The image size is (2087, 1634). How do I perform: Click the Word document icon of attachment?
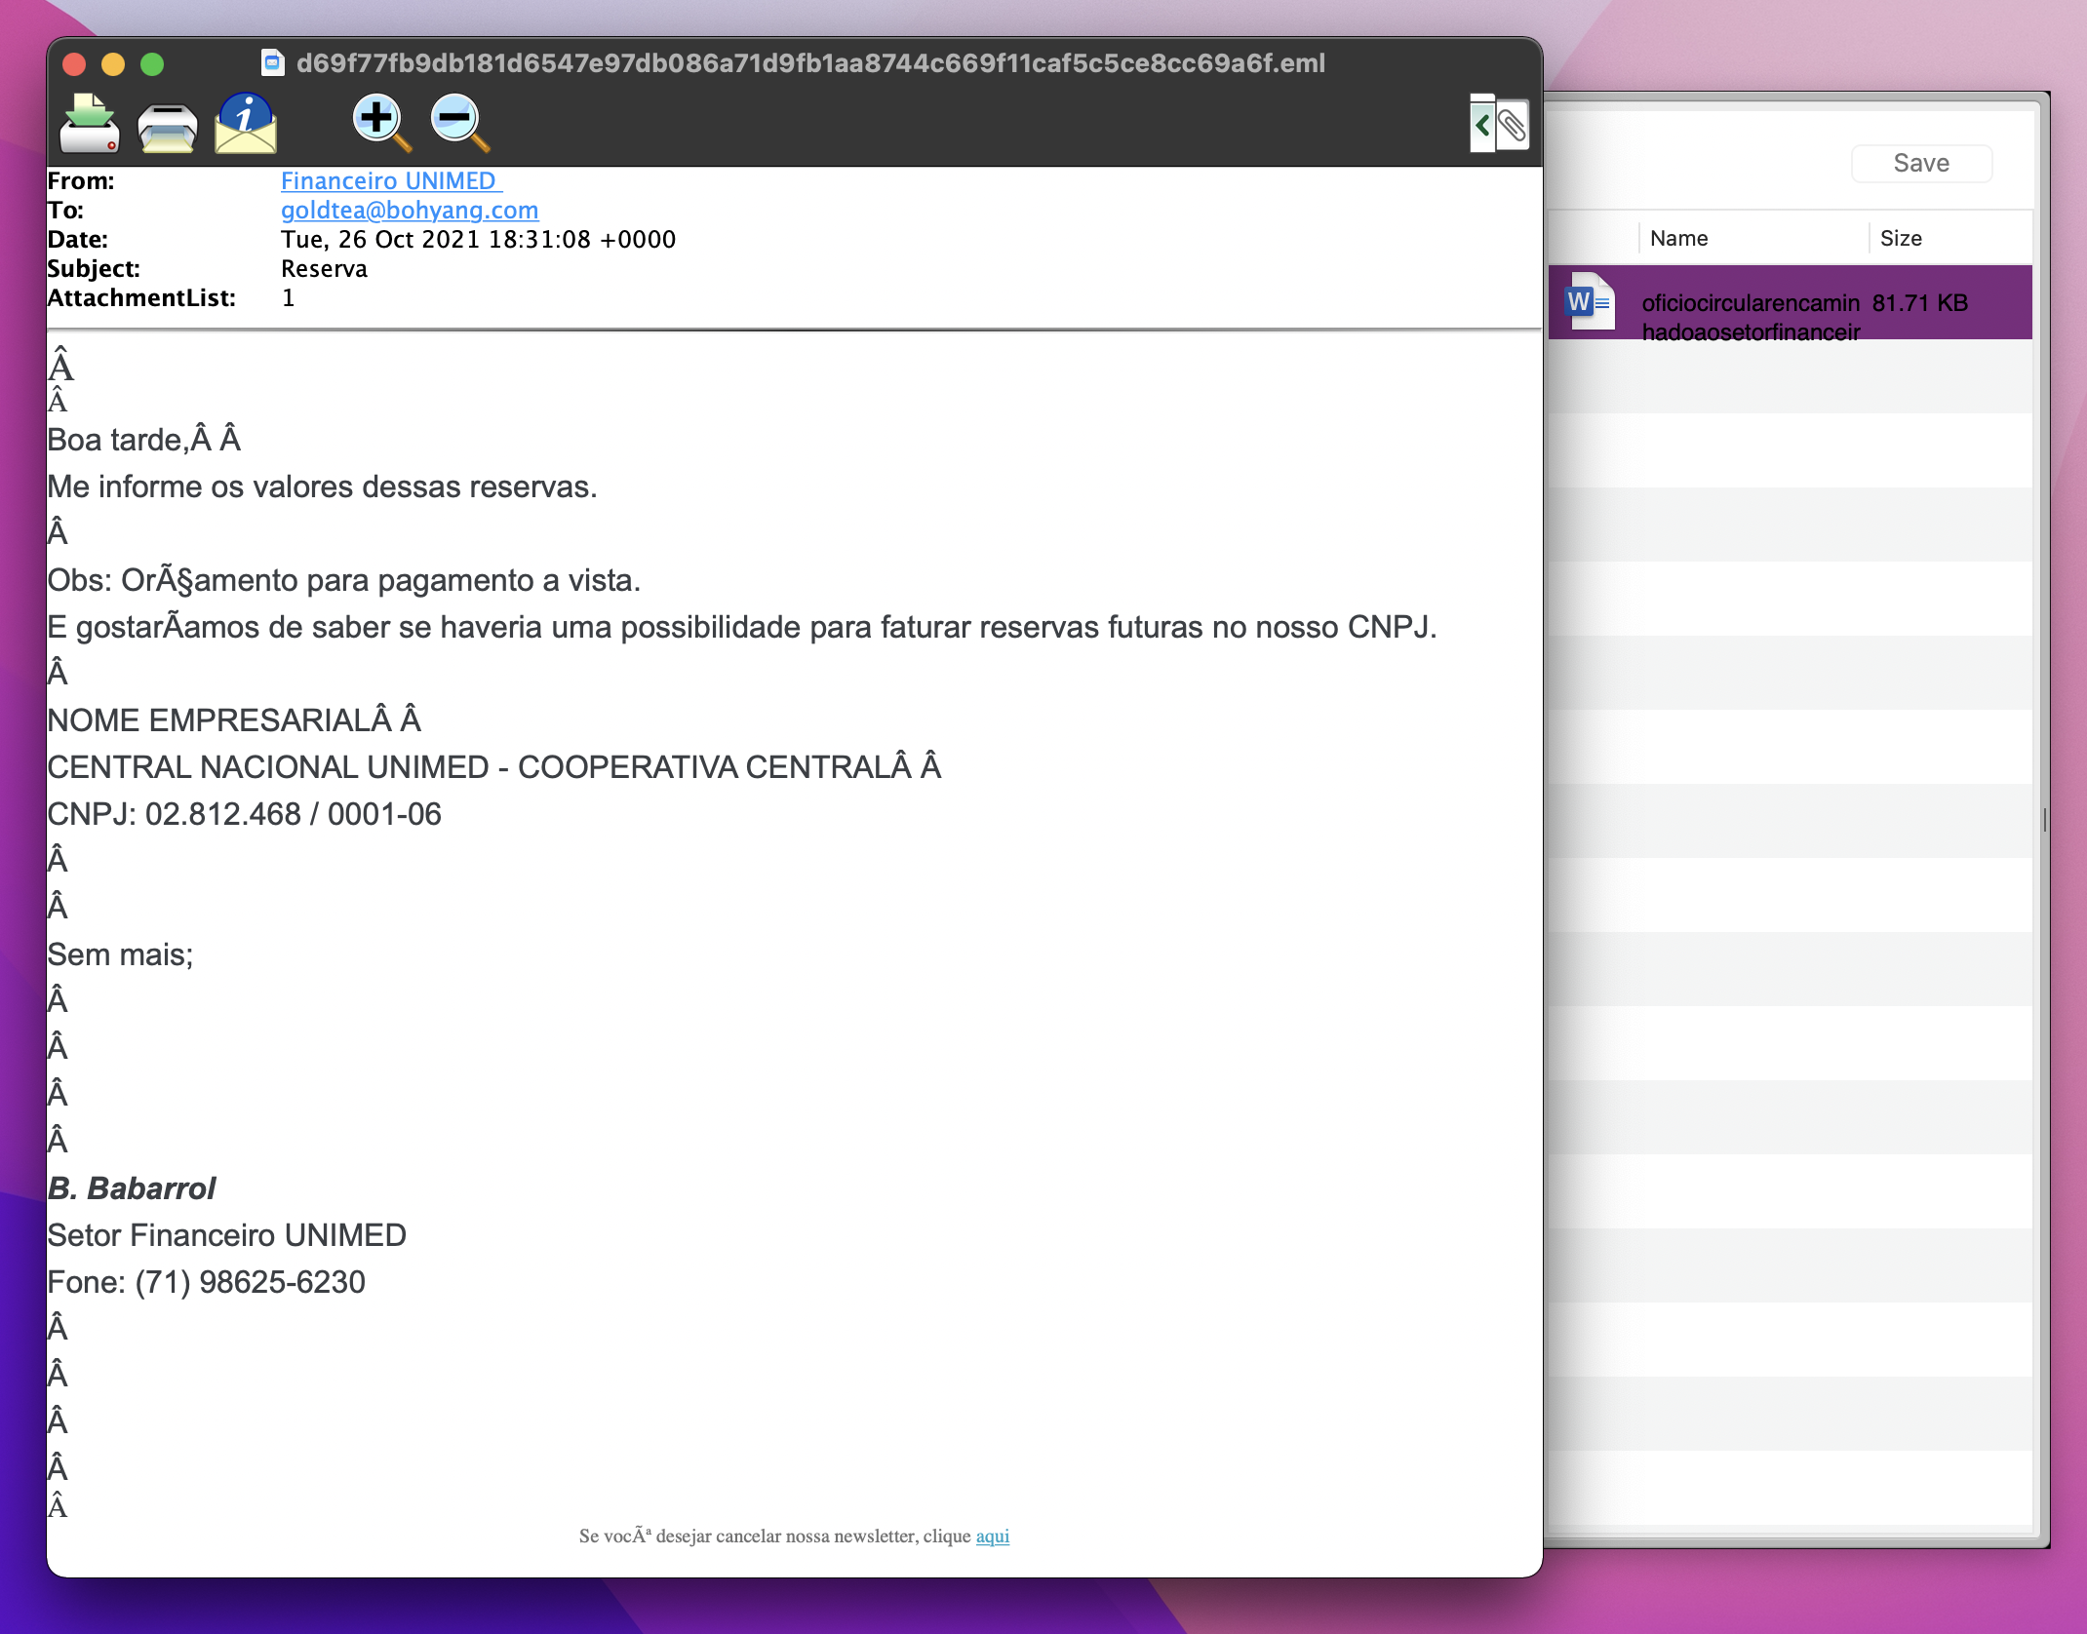(1589, 301)
